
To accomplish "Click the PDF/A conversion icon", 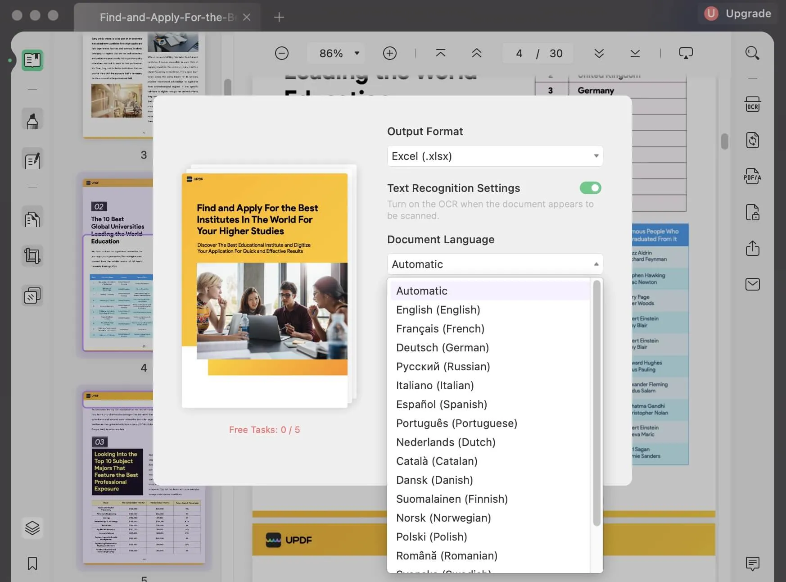I will [x=752, y=176].
